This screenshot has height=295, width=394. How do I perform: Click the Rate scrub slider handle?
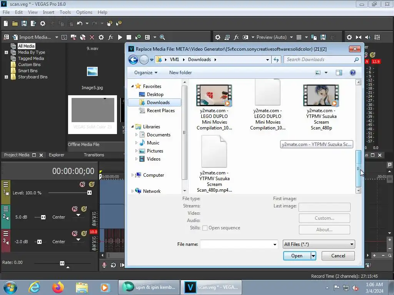pyautogui.click(x=62, y=263)
